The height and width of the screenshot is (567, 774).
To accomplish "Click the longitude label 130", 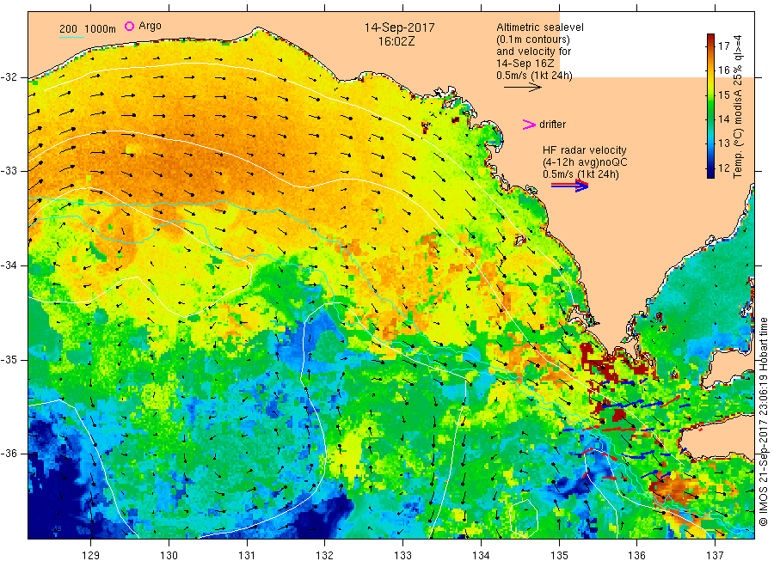I will (x=169, y=556).
